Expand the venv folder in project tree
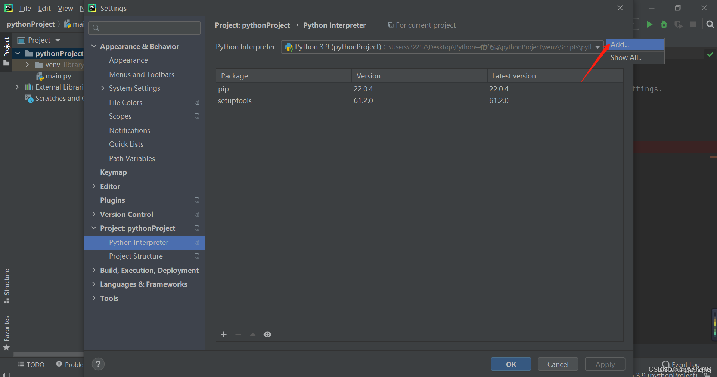 click(x=27, y=65)
